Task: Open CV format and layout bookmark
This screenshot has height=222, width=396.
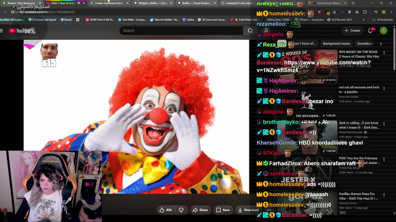Action: coord(42,20)
